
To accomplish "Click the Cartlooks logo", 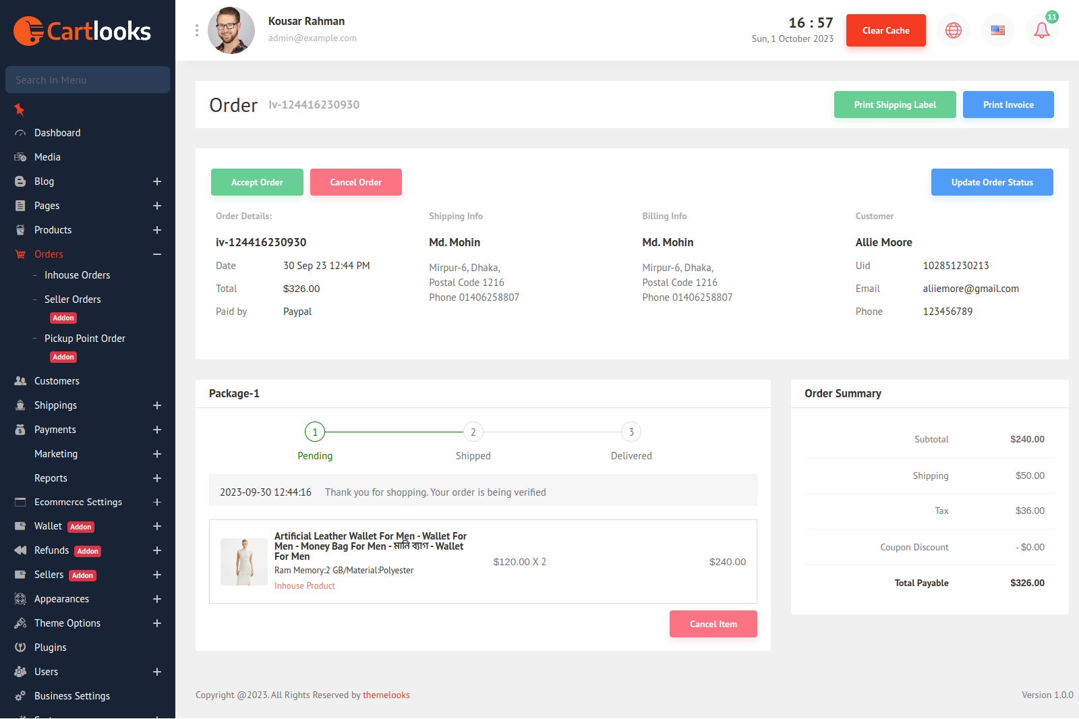I will coord(82,31).
